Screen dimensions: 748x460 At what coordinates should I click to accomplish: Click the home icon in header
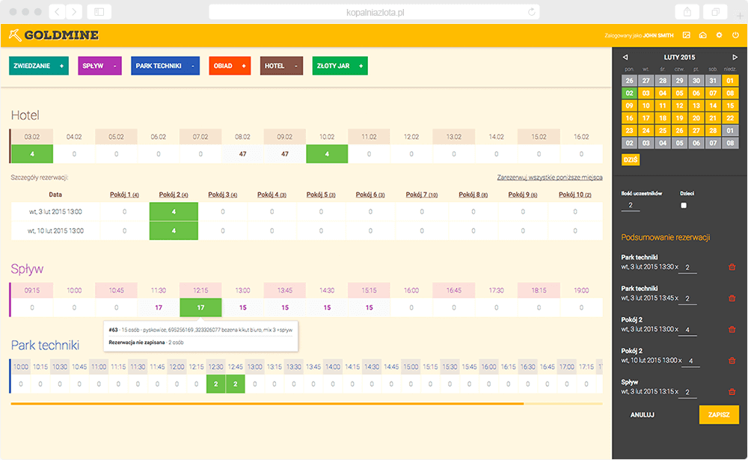(x=702, y=35)
